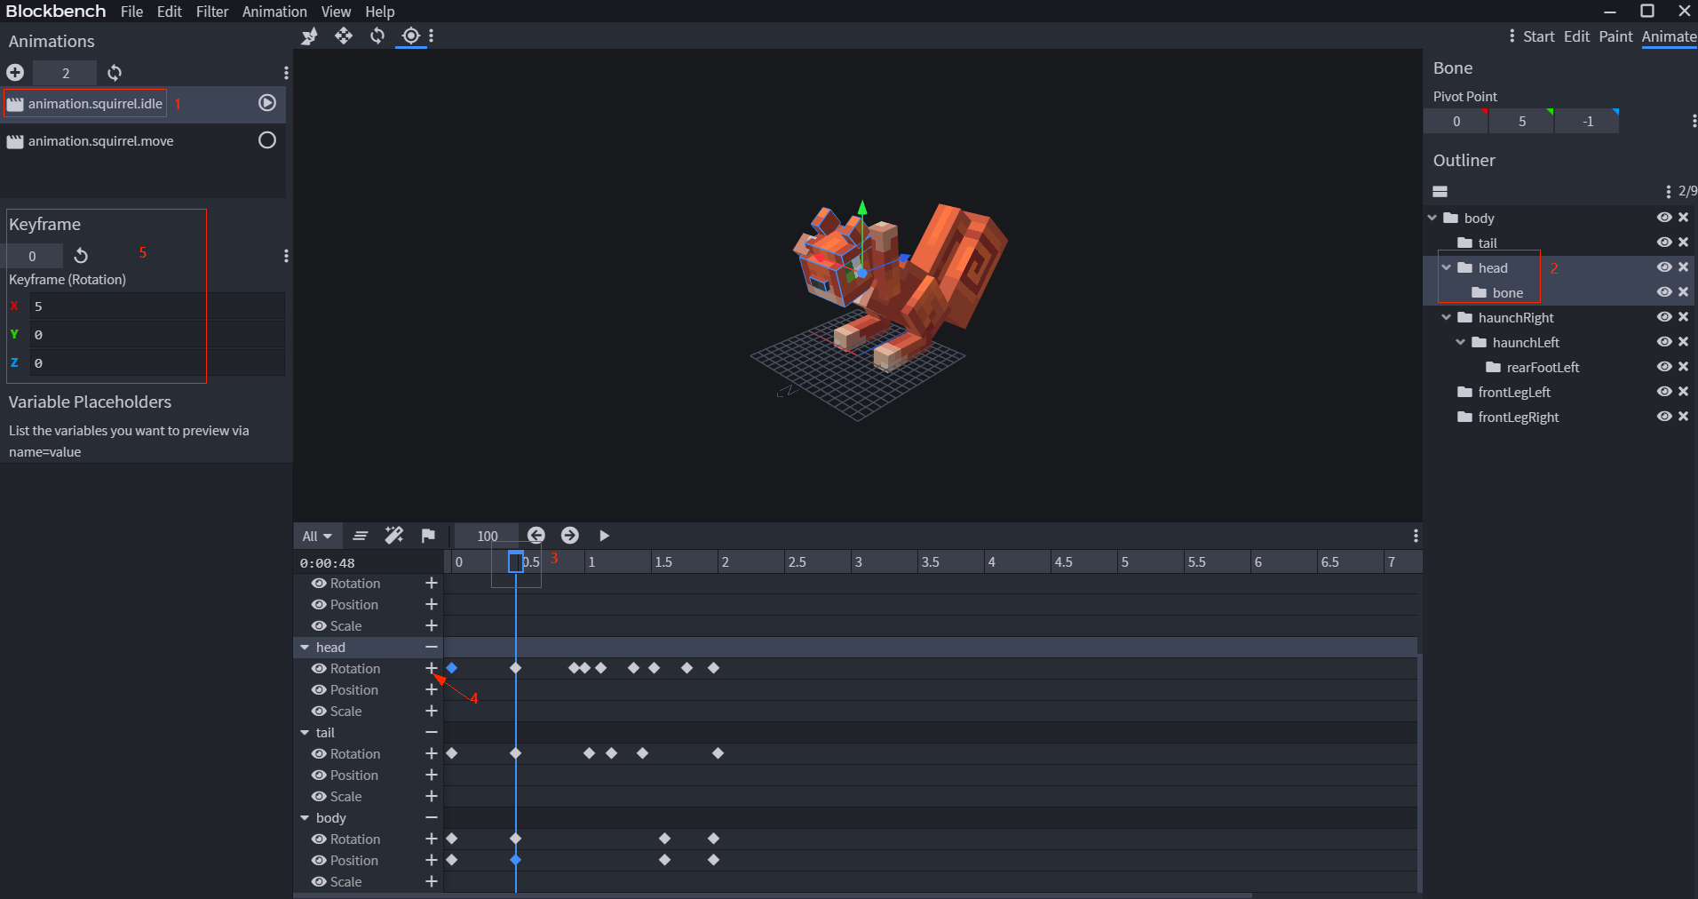The width and height of the screenshot is (1698, 899).
Task: Open the Animation menu
Action: [x=274, y=12]
